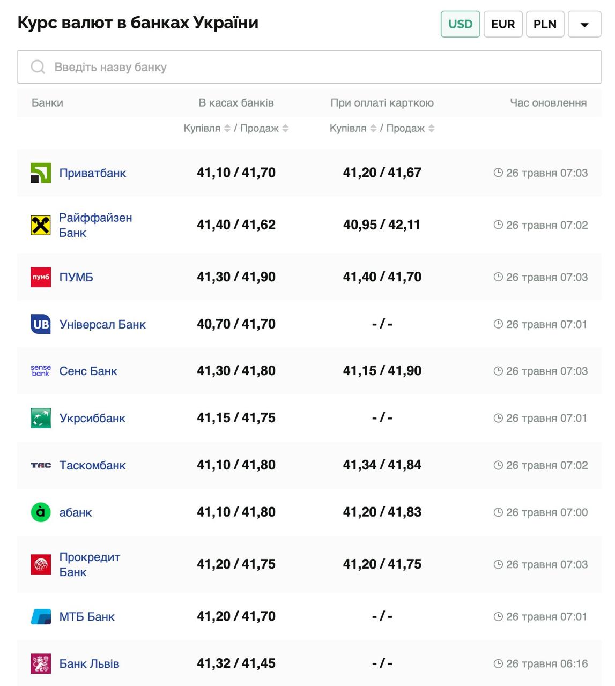This screenshot has height=686, width=615.
Task: Sort by cash desk Продаж rate
Action: pos(285,129)
